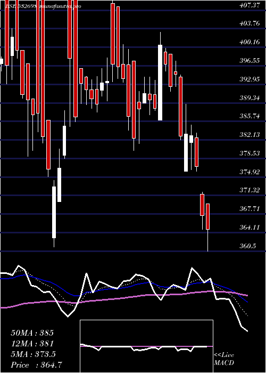Click the 12MA : 381 value
The height and width of the screenshot is (373, 266).
click(32, 344)
